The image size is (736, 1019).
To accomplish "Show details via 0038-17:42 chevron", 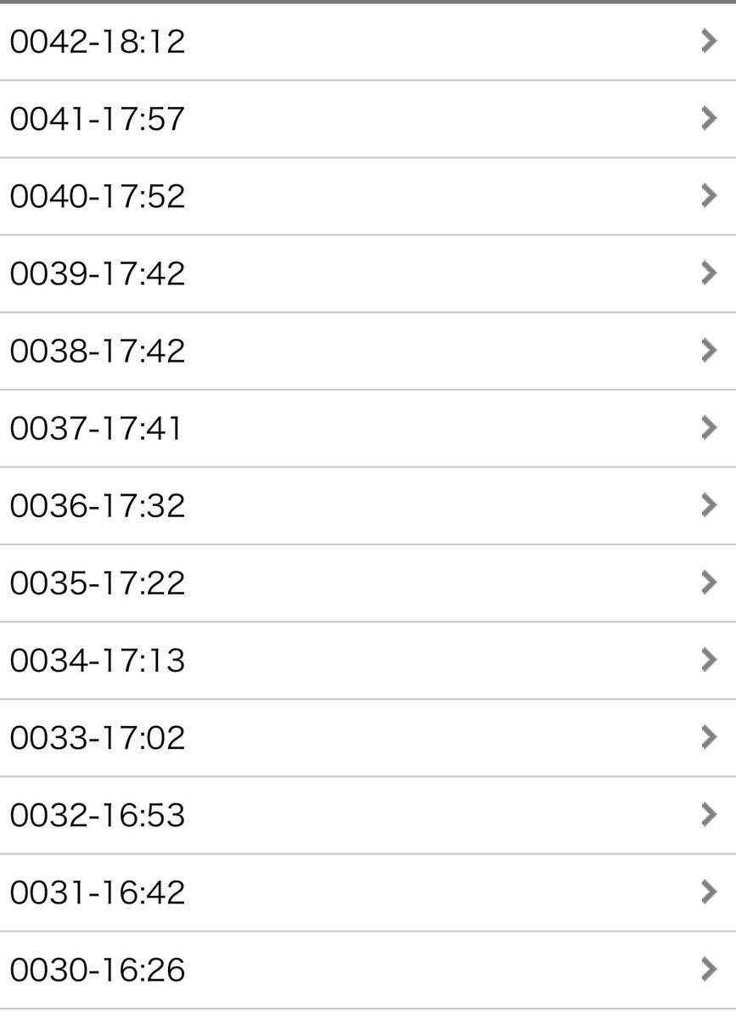I will point(710,350).
